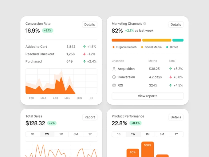The height and width of the screenshot is (157, 209).
Task: Click the orange Organic Search legend dot
Action: [x=113, y=47]
